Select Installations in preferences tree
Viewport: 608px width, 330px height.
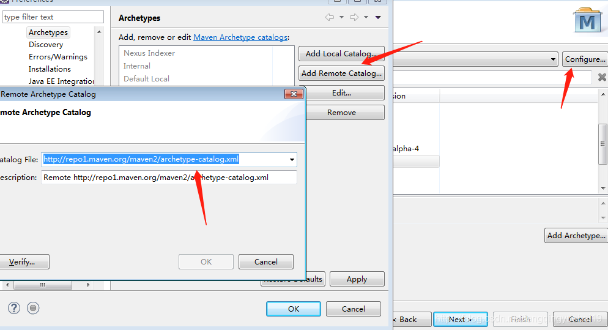tap(50, 69)
